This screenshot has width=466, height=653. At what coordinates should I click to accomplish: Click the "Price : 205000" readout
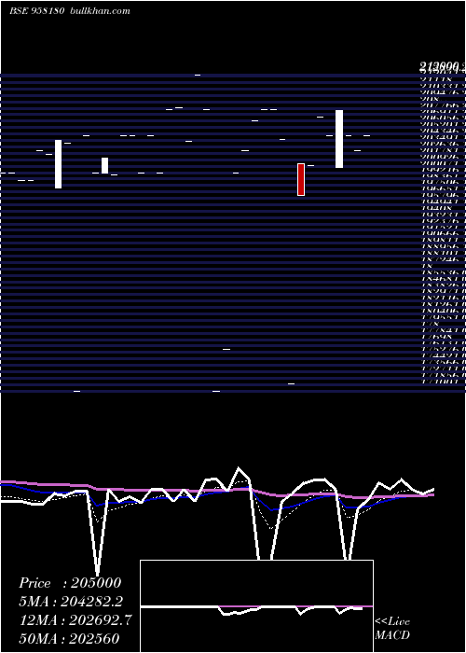pos(70,583)
